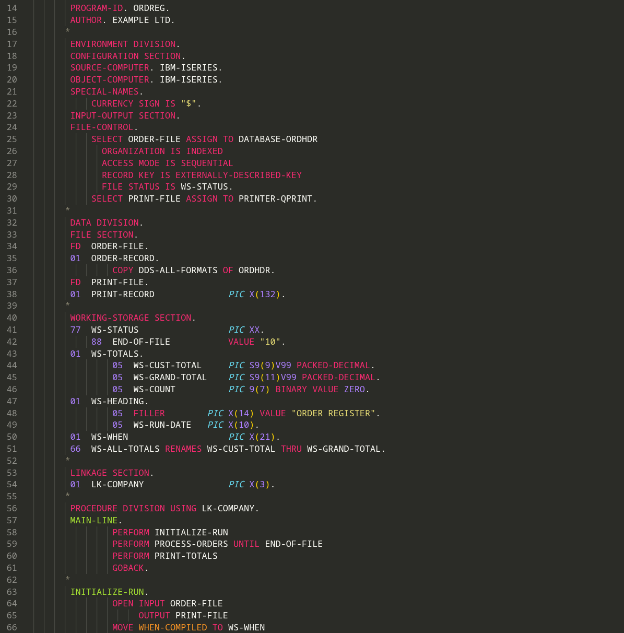The image size is (624, 633).
Task: Click WS-WHEN on line 50
Action: 110,437
